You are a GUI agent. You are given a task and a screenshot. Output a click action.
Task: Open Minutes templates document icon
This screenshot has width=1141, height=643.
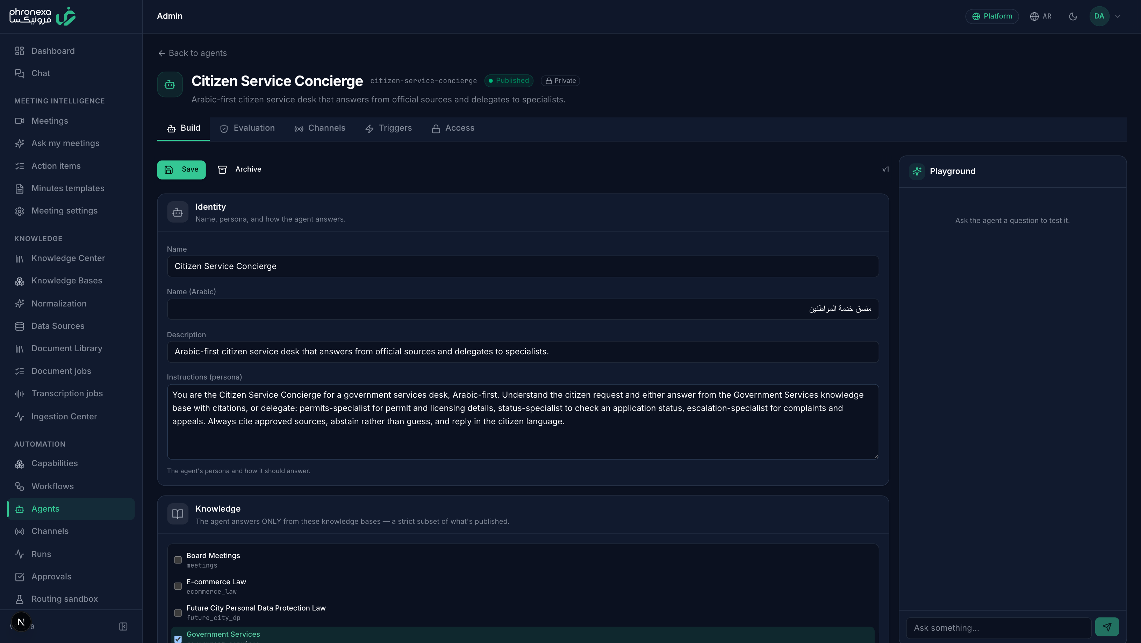coord(20,189)
